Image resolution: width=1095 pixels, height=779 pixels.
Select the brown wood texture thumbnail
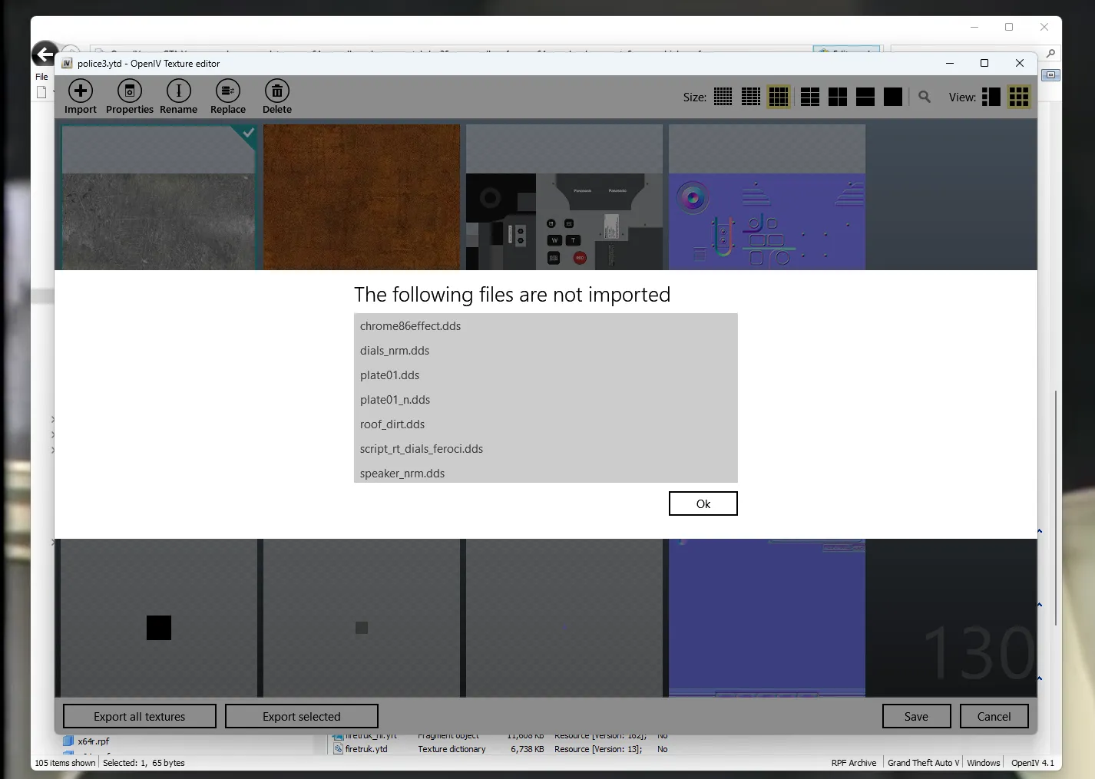pyautogui.click(x=362, y=197)
